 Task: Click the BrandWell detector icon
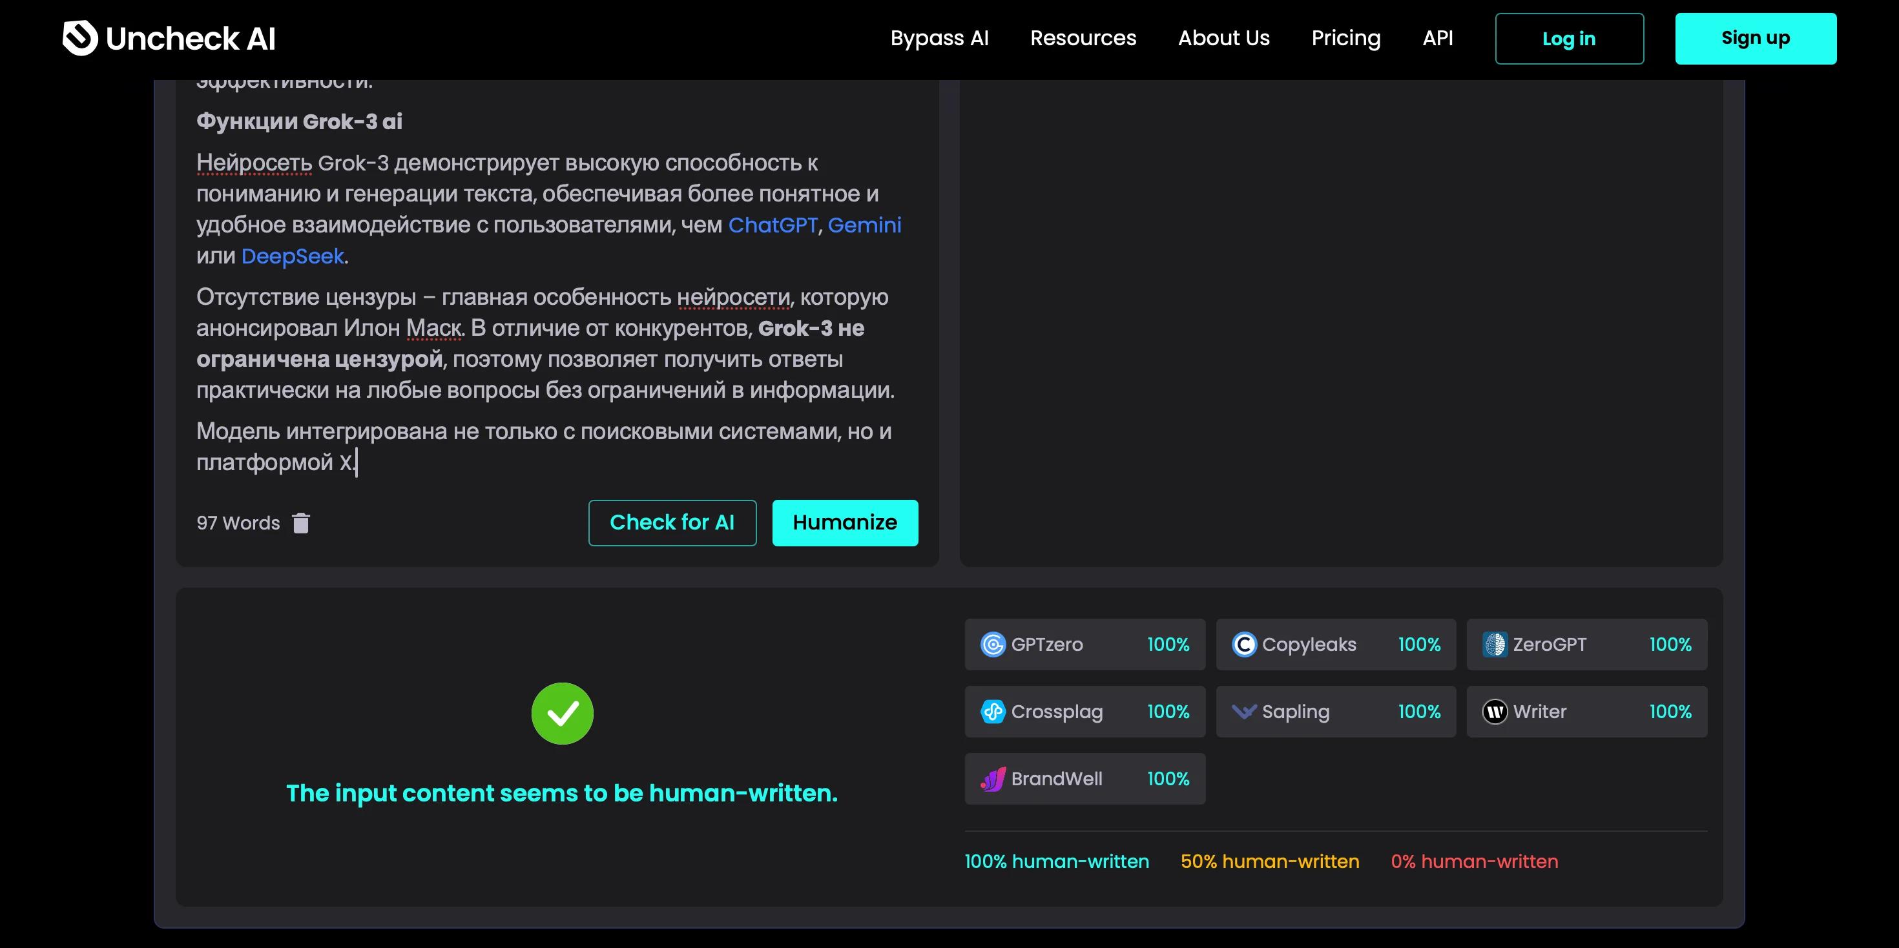tap(993, 778)
